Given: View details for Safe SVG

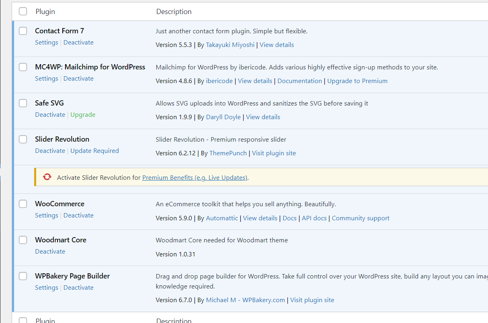Looking at the screenshot, I should (x=263, y=117).
